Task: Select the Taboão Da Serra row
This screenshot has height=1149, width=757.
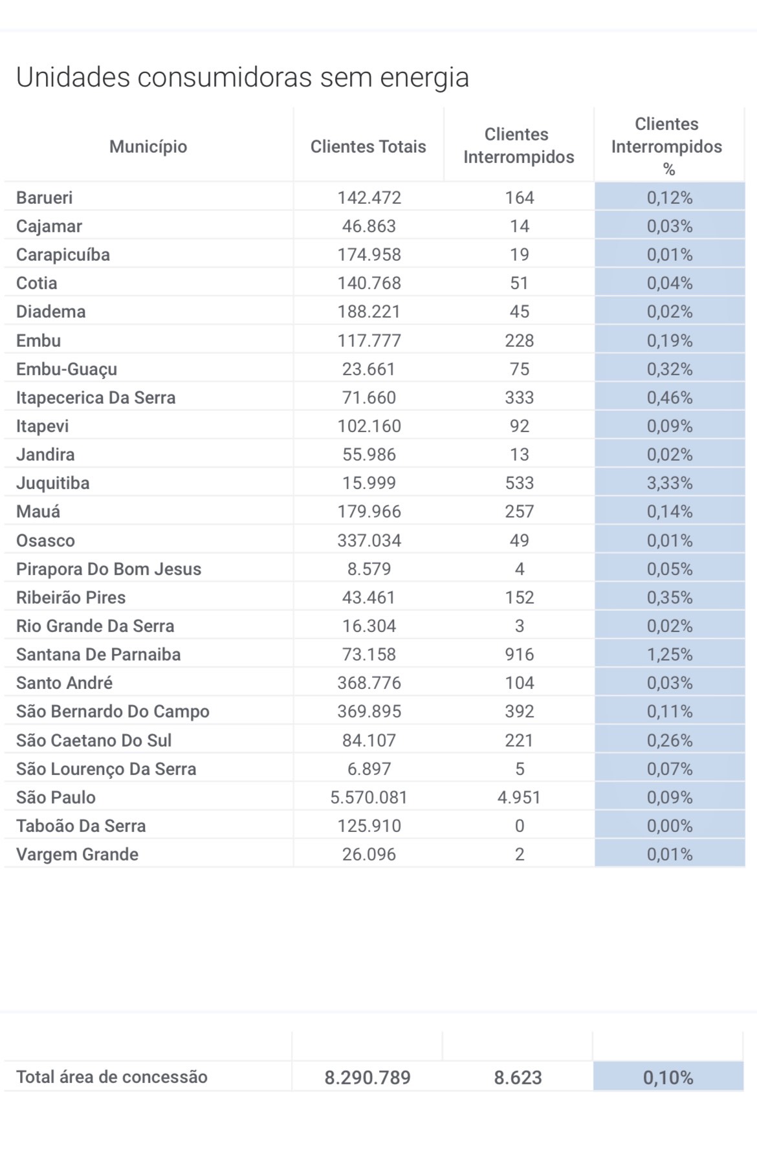Action: pyautogui.click(x=81, y=826)
